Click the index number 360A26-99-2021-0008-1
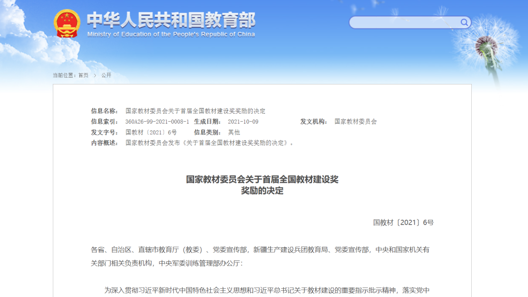The width and height of the screenshot is (528, 297). 157,122
